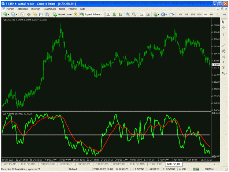Expand the Indicators dropdown arrow
The width and height of the screenshot is (229, 172).
click(x=158, y=15)
